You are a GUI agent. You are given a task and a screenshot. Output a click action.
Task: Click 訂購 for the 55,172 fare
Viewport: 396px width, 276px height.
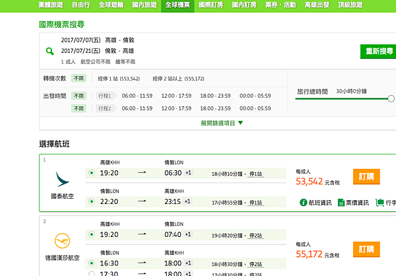(366, 249)
